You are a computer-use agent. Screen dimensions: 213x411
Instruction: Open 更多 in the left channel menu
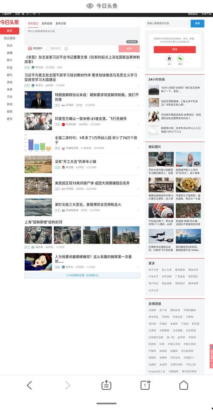[x=9, y=119]
